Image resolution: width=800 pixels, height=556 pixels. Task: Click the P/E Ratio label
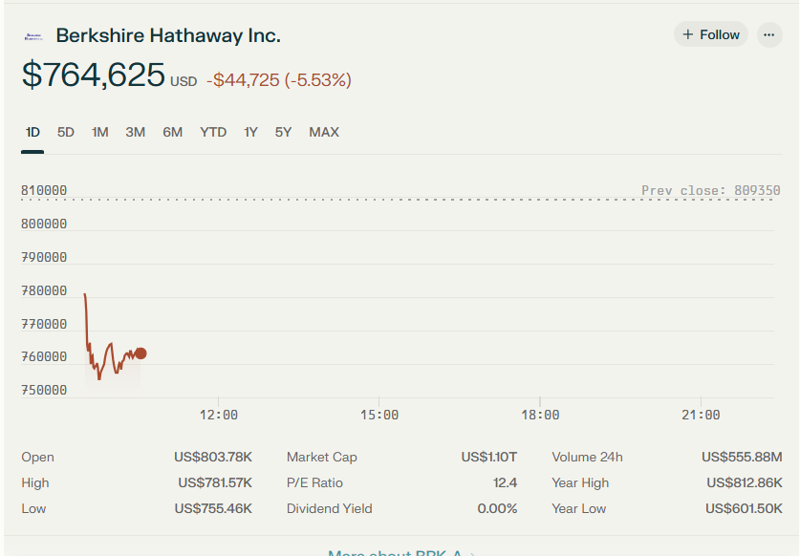tap(314, 482)
